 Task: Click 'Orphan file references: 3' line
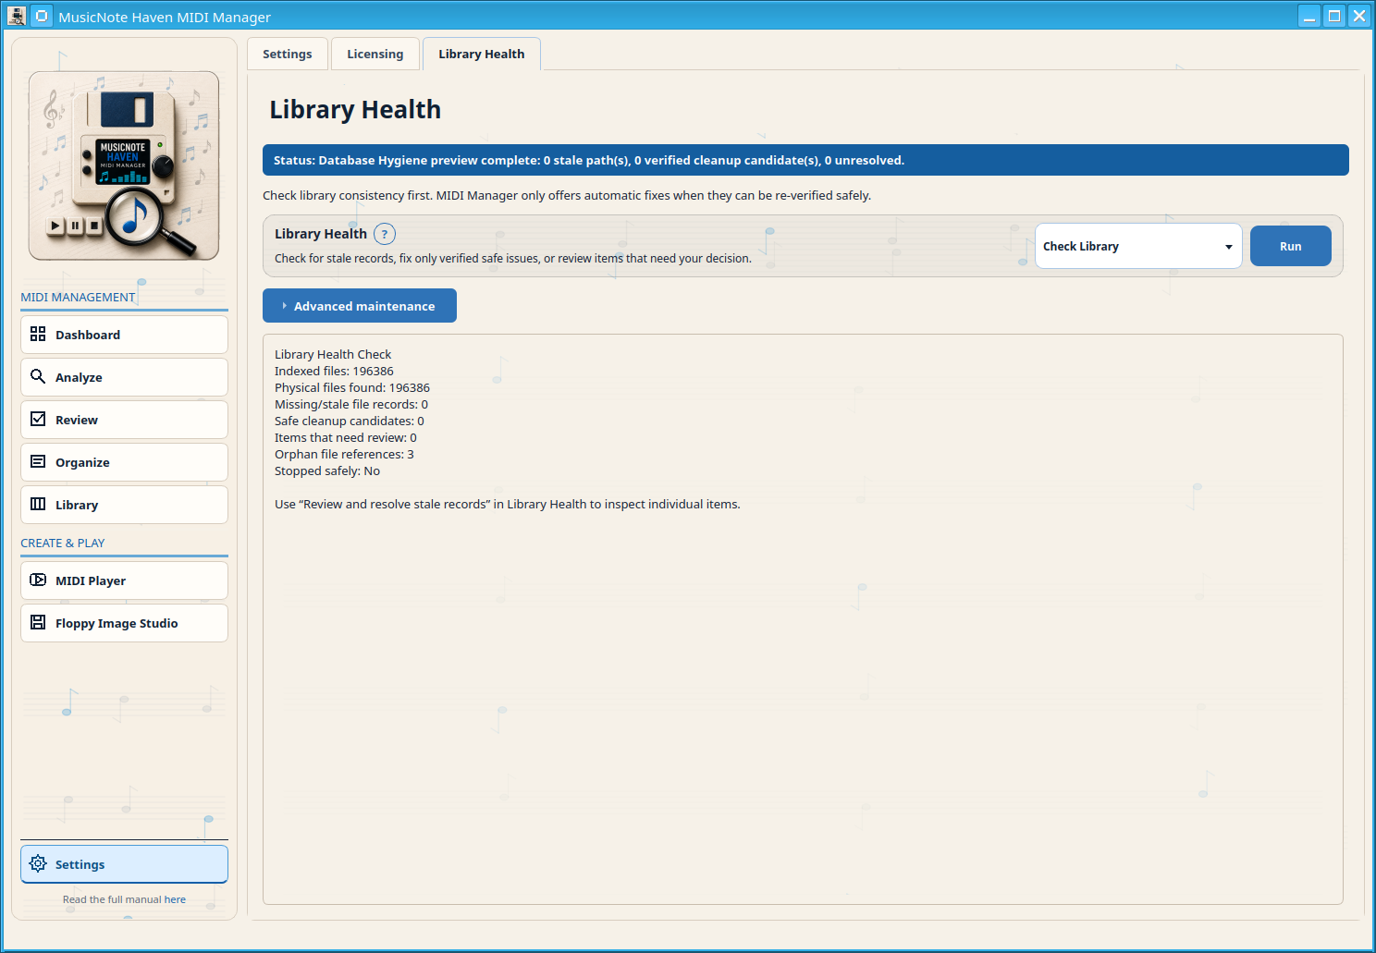click(x=344, y=454)
